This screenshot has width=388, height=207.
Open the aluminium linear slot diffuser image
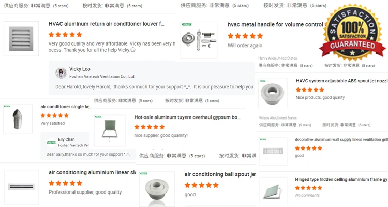(22, 187)
